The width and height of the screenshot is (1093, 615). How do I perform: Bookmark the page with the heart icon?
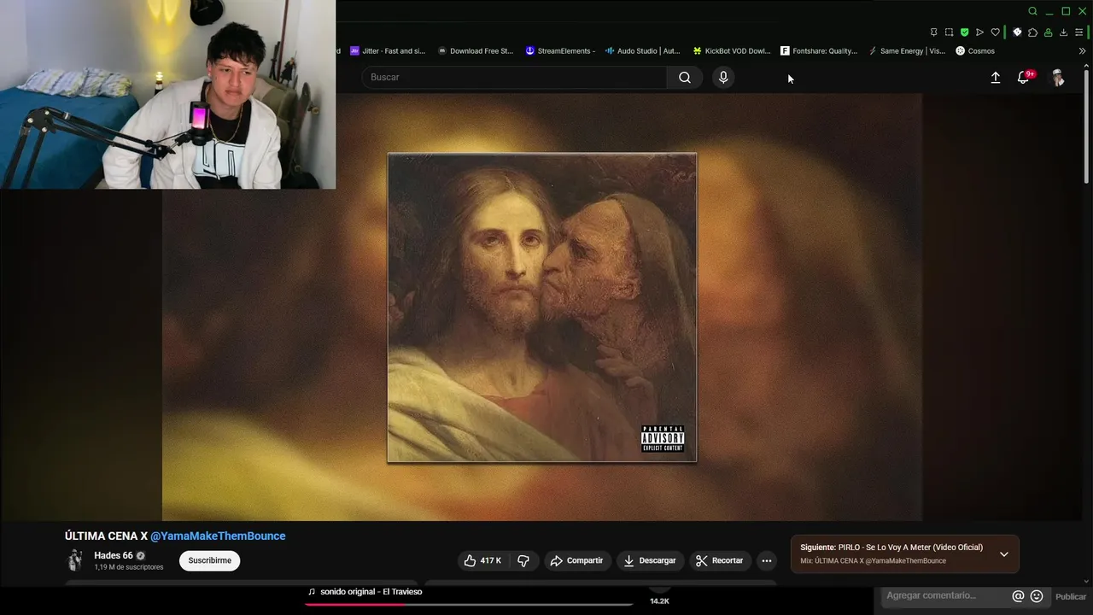[x=995, y=32]
